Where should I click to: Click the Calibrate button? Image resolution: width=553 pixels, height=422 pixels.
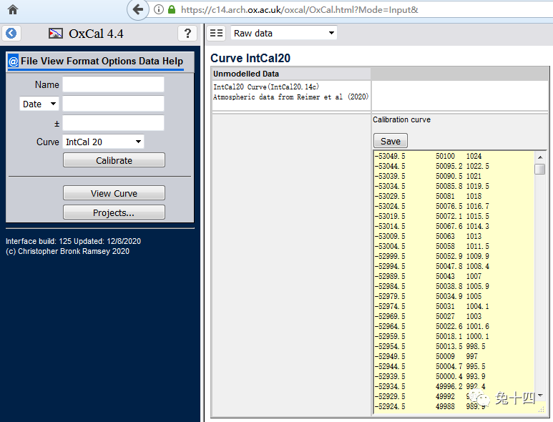point(114,160)
